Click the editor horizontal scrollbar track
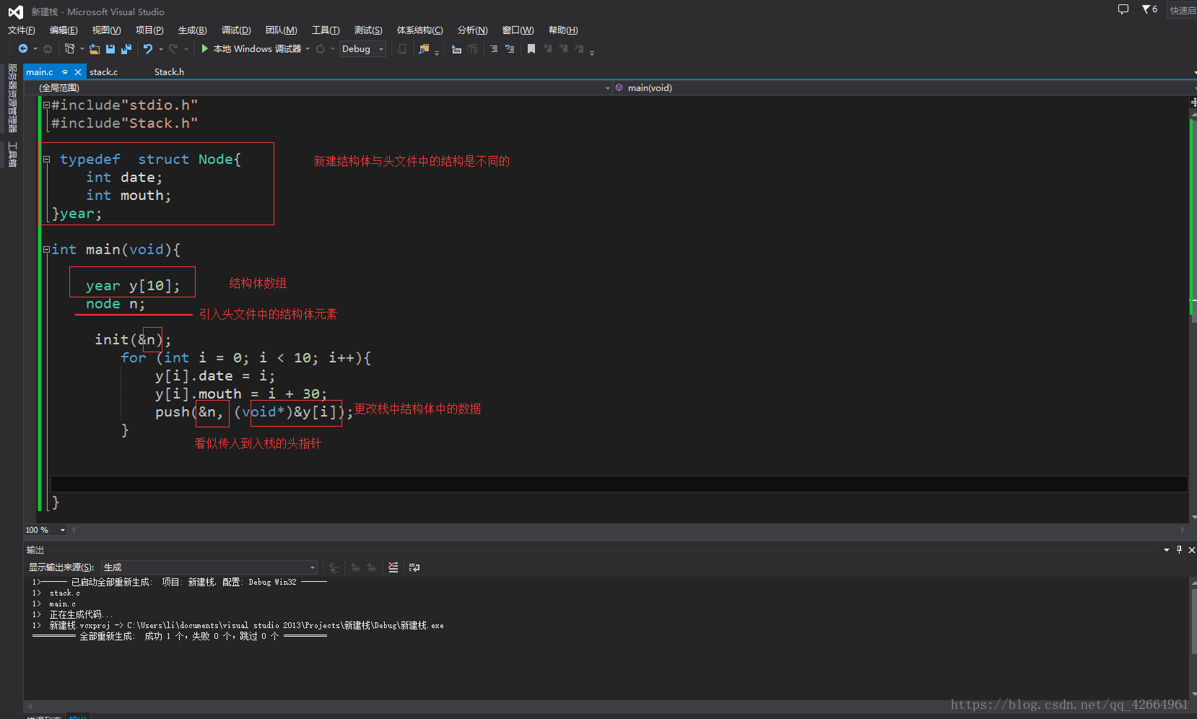1197x719 pixels. [628, 530]
